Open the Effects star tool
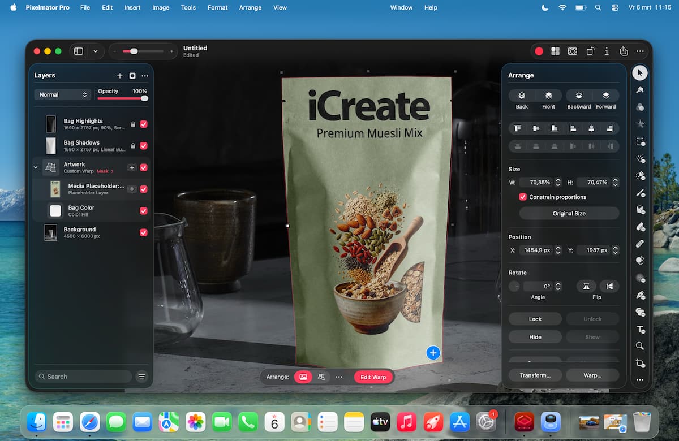The height and width of the screenshot is (441, 679). coord(640,124)
